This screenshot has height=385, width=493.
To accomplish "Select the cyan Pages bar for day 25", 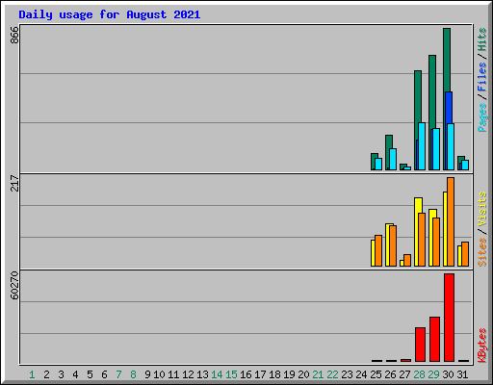I will coord(378,164).
